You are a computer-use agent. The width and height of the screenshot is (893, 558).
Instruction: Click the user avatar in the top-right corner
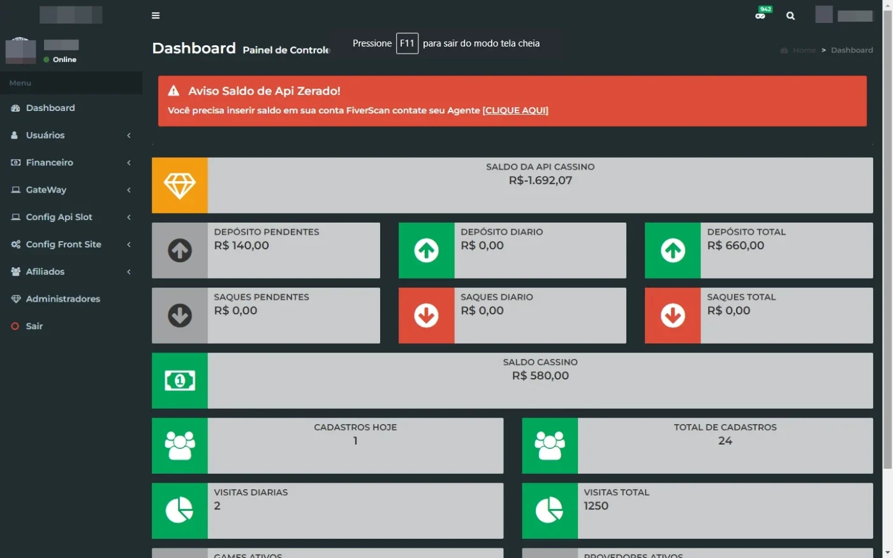[x=824, y=14]
